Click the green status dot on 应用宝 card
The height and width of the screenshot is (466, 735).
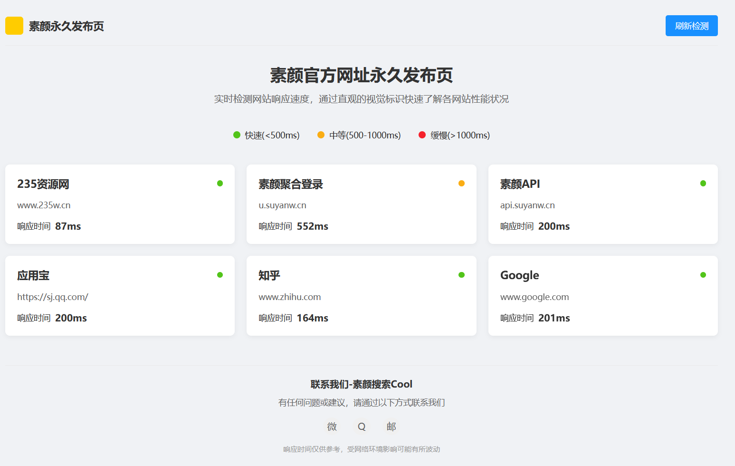(x=220, y=274)
